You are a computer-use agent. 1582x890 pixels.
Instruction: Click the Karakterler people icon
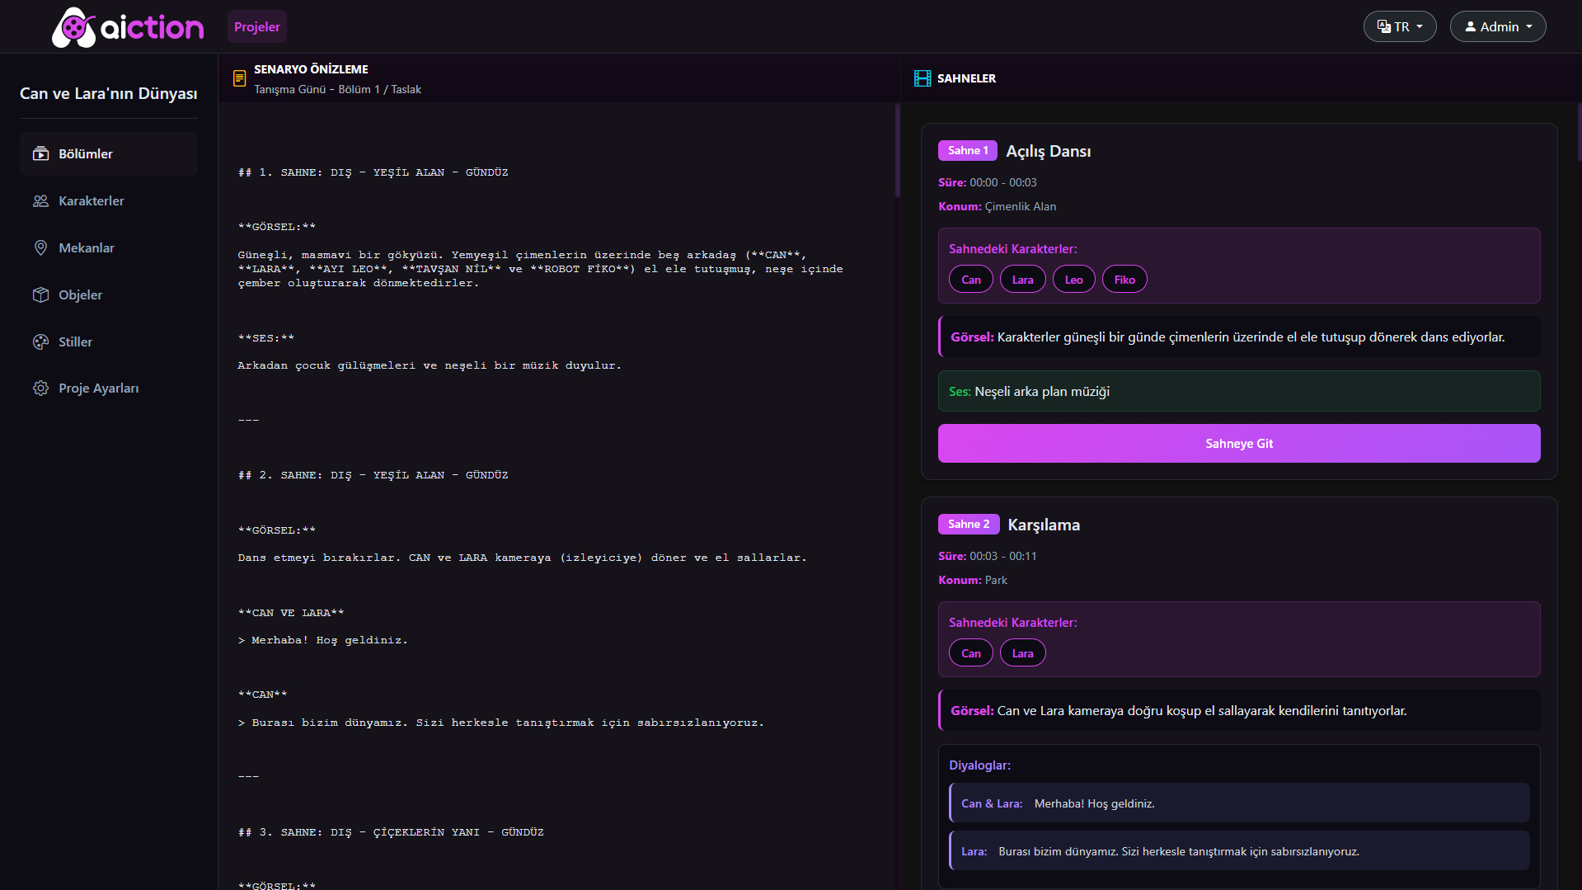point(40,201)
